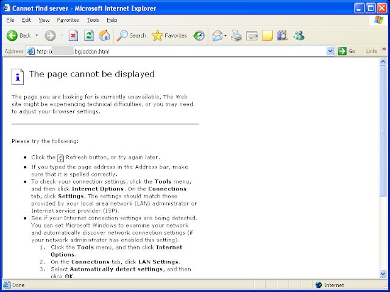This screenshot has height=292, width=390.
Task: Click the Done status page icon
Action: (x=7, y=285)
